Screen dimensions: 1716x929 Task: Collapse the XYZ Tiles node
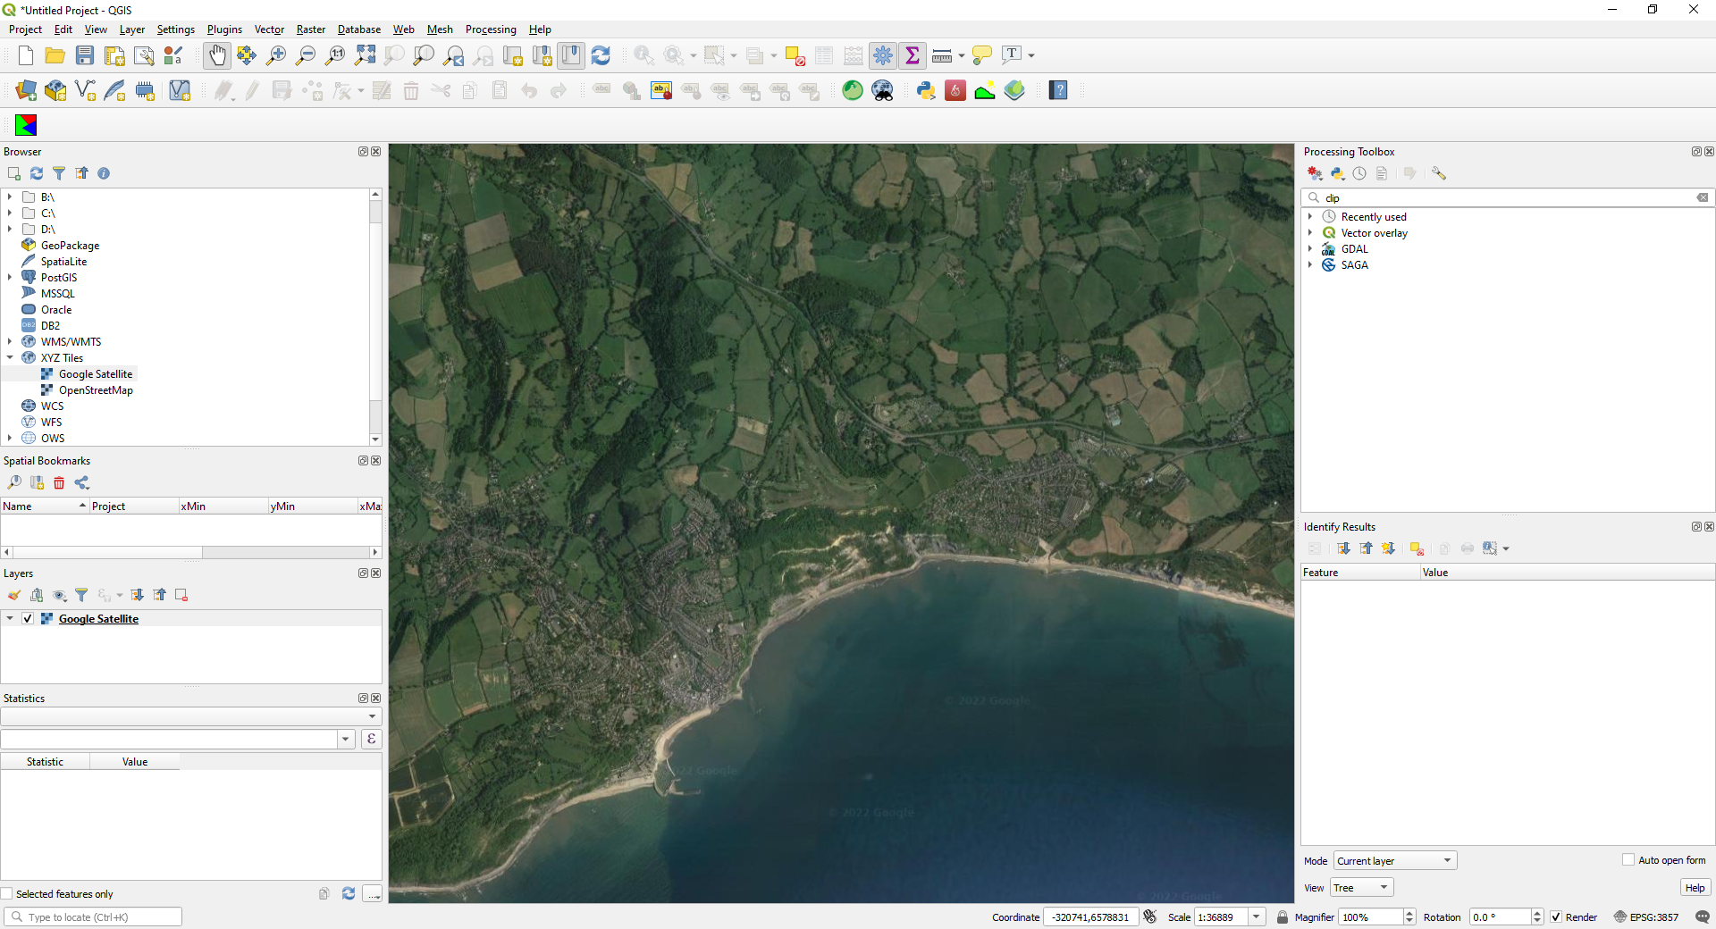click(x=10, y=357)
